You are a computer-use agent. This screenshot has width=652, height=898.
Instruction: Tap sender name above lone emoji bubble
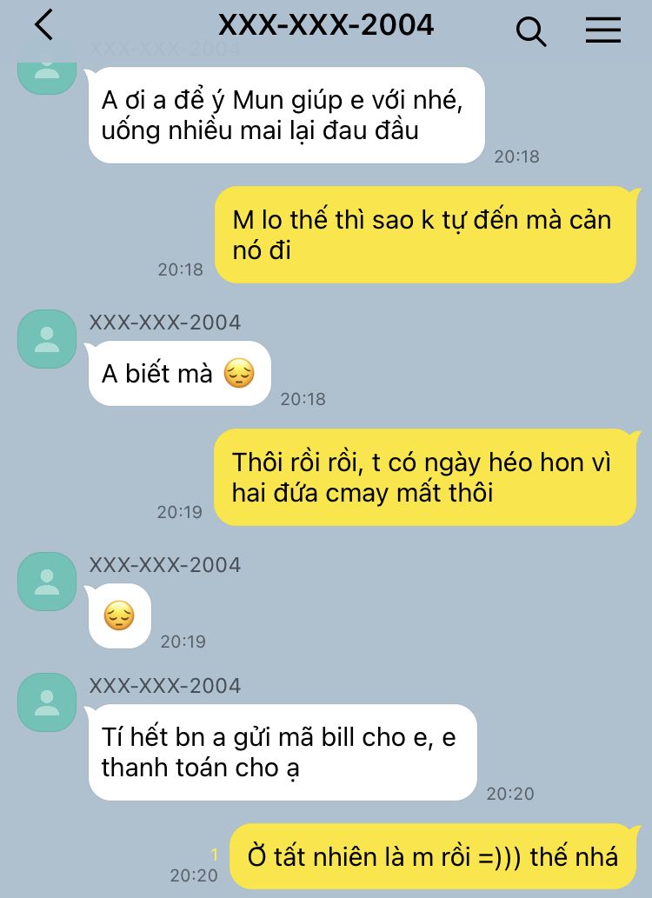click(x=165, y=565)
